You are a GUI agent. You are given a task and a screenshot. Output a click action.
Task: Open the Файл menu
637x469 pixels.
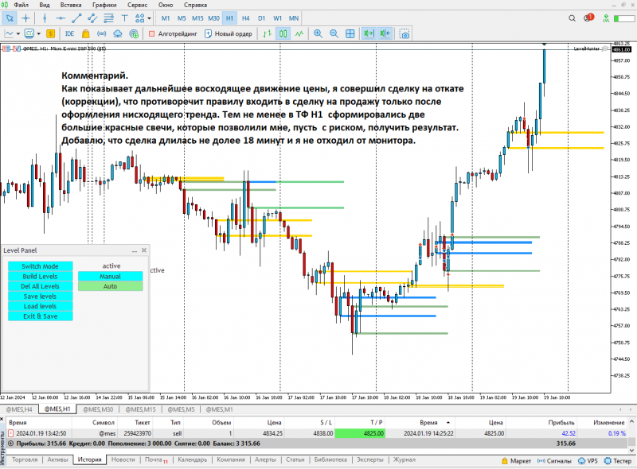click(21, 5)
